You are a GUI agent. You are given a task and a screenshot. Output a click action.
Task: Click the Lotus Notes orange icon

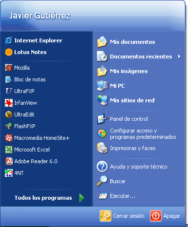pyautogui.click(x=8, y=52)
